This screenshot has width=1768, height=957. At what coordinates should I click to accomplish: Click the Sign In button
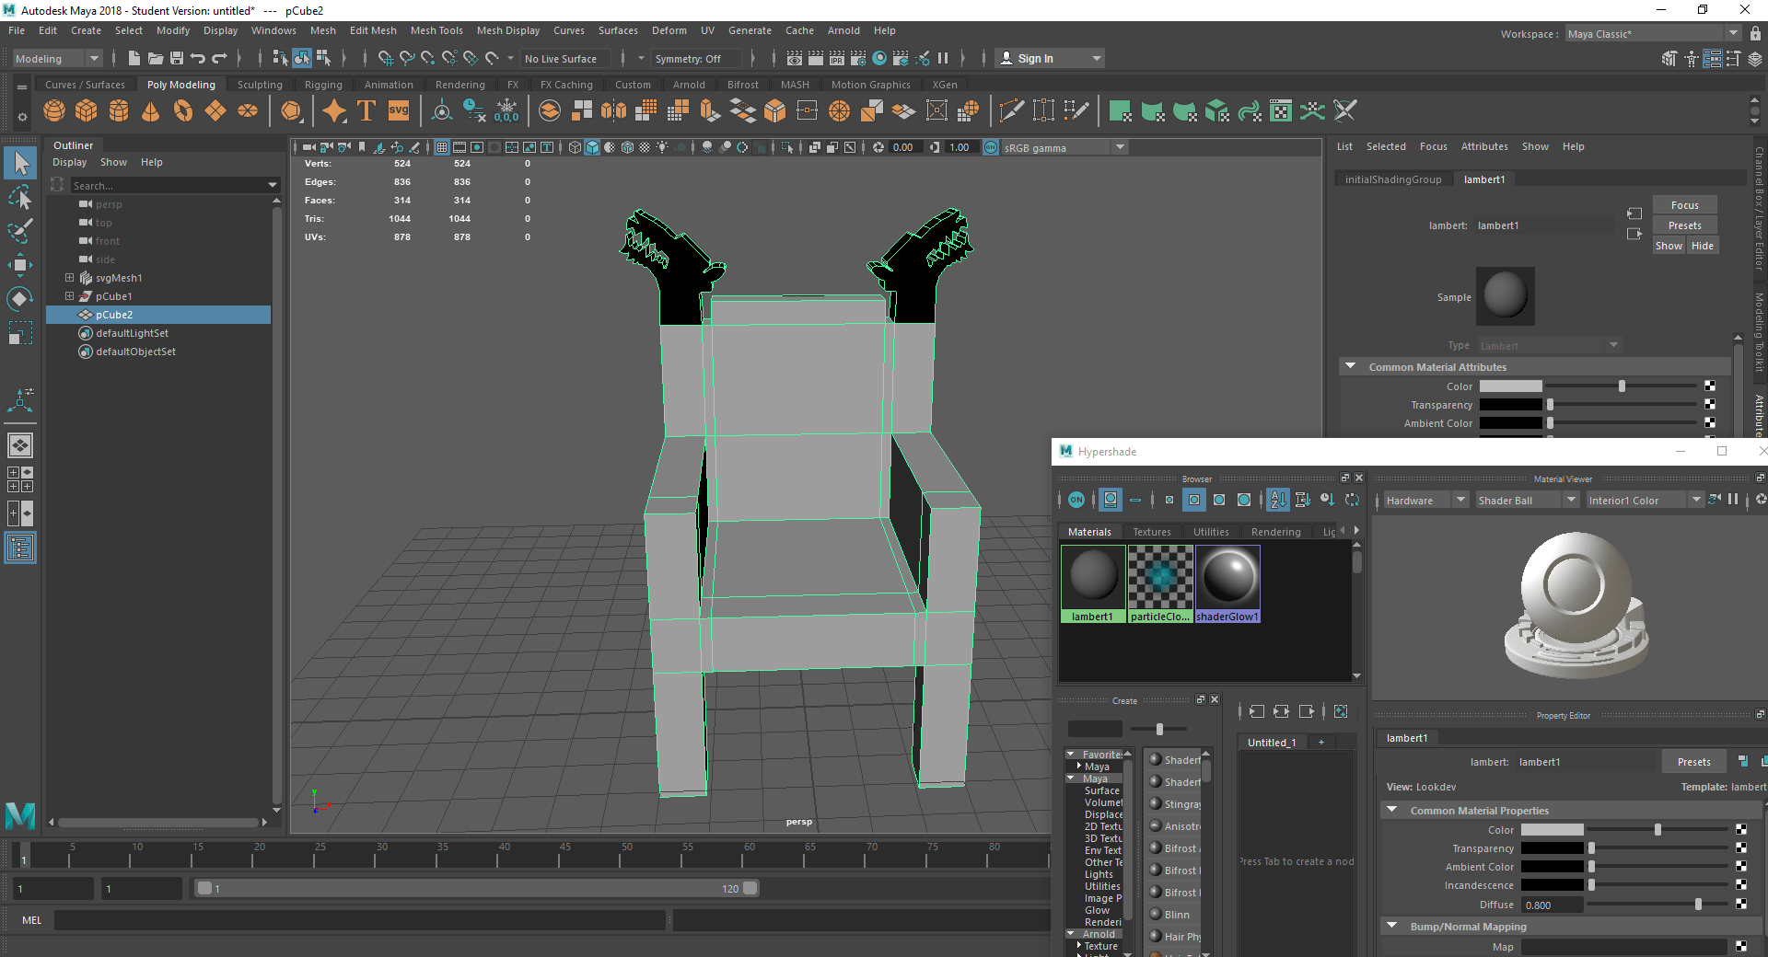pos(1050,59)
